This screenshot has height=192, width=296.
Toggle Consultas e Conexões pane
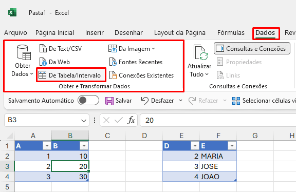click(x=252, y=48)
